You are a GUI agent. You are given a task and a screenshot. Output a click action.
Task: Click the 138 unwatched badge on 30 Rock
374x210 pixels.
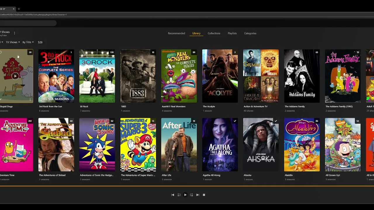pyautogui.click(x=112, y=52)
